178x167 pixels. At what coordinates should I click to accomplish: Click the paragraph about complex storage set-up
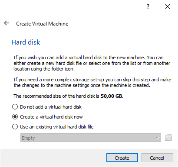(92, 83)
